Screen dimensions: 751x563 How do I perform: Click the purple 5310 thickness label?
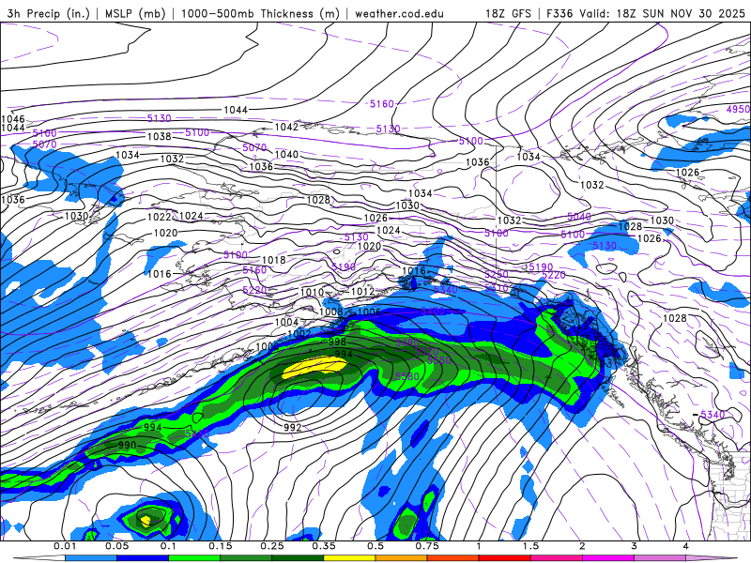click(497, 288)
